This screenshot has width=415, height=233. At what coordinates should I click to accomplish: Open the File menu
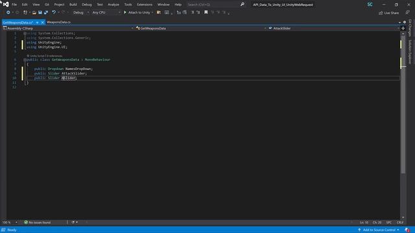pos(14,5)
